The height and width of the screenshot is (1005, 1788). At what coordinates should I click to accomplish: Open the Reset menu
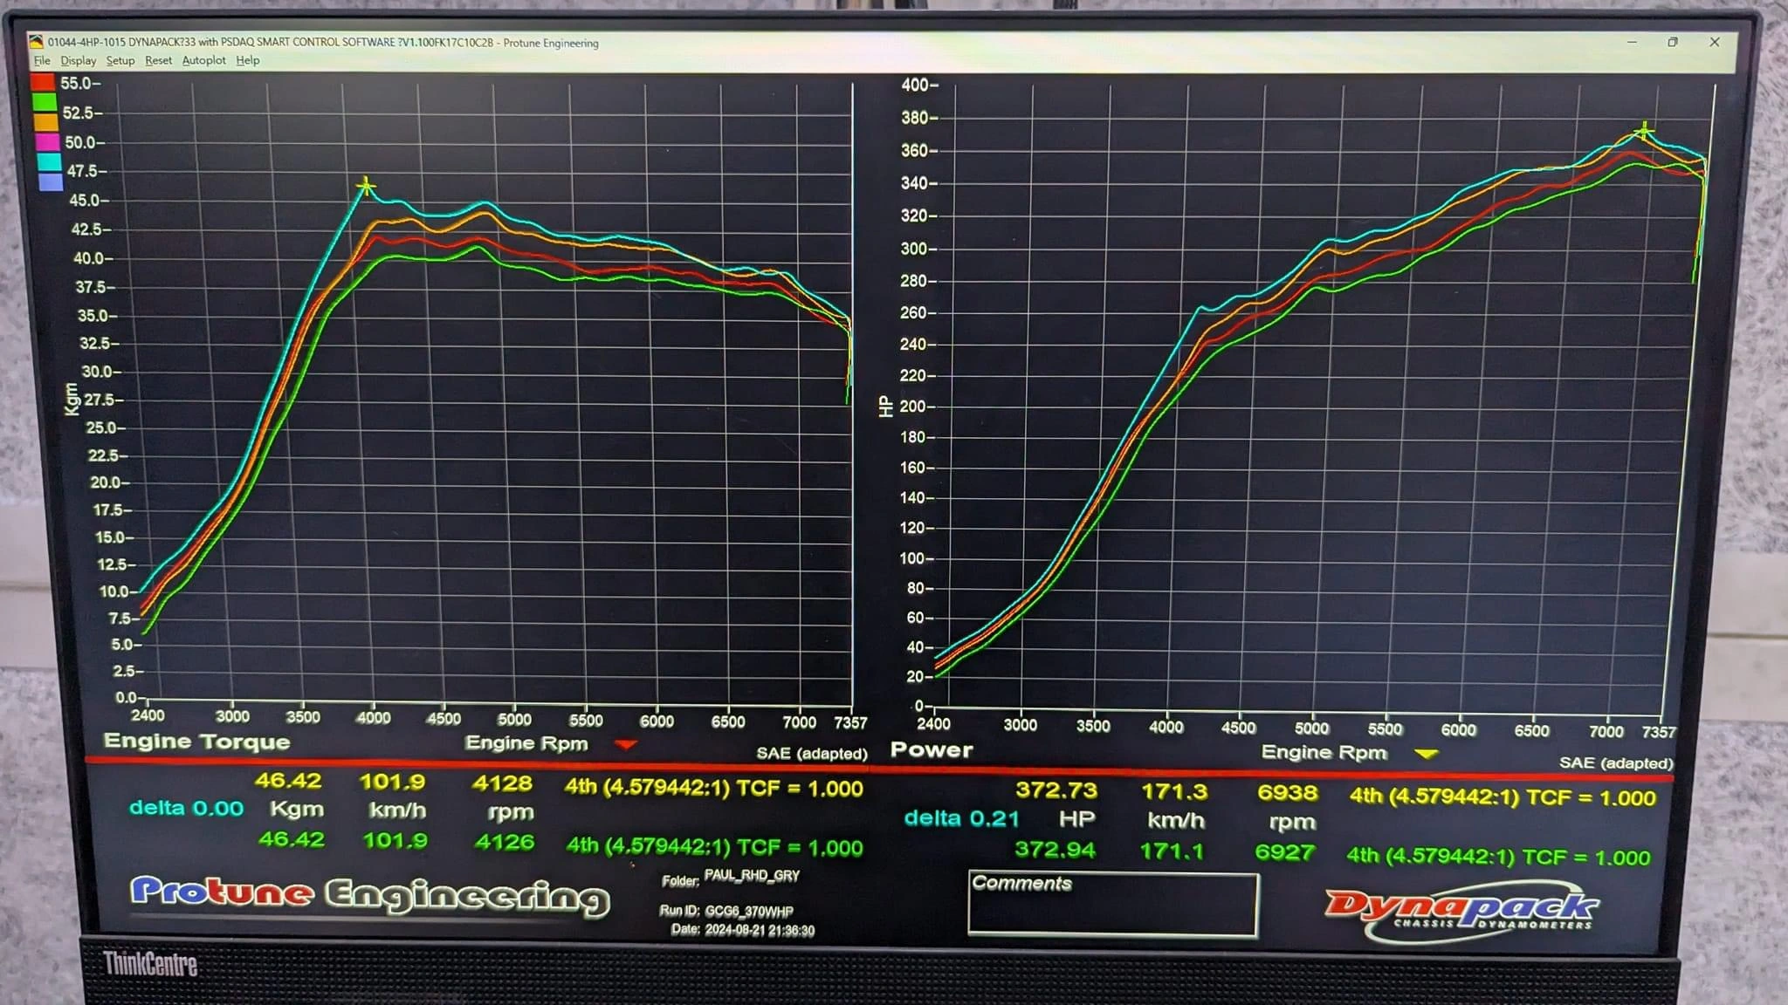point(158,60)
